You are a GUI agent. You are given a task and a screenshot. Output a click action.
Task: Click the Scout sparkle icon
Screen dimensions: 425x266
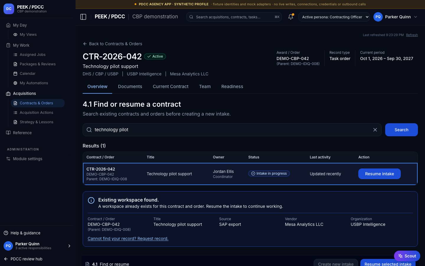[401, 256]
